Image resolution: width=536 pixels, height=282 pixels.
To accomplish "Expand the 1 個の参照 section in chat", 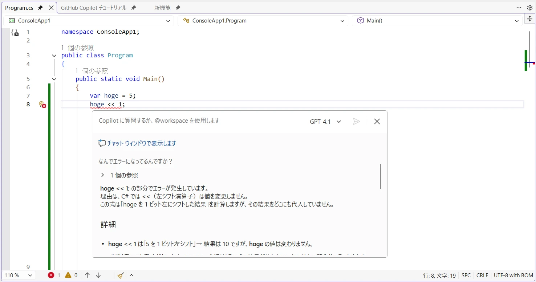I will coord(103,175).
